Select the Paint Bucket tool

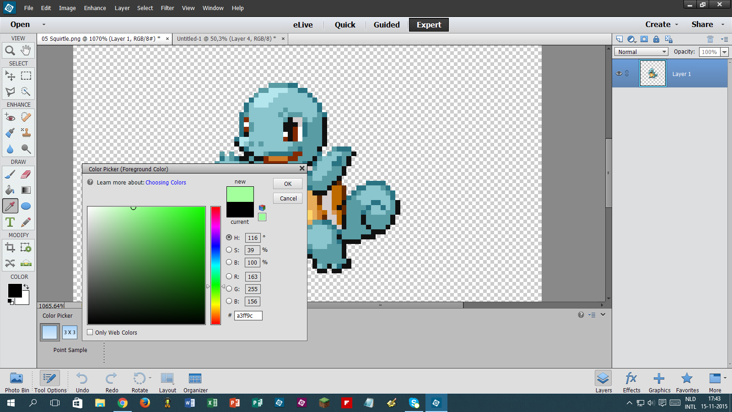(10, 190)
